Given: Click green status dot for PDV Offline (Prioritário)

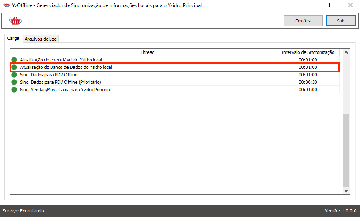Looking at the screenshot, I should pos(14,82).
